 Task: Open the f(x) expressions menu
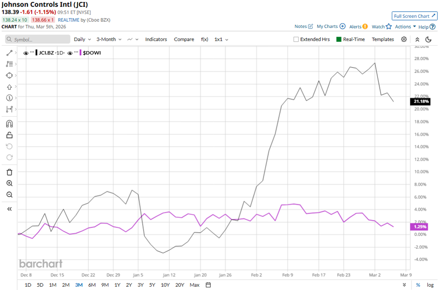(205, 40)
